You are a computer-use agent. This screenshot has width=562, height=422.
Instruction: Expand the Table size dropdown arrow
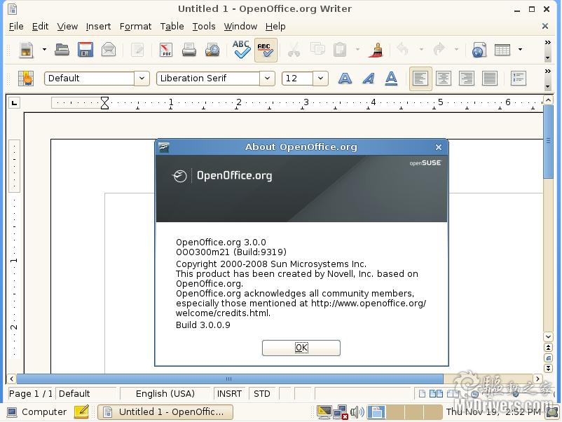click(x=520, y=50)
